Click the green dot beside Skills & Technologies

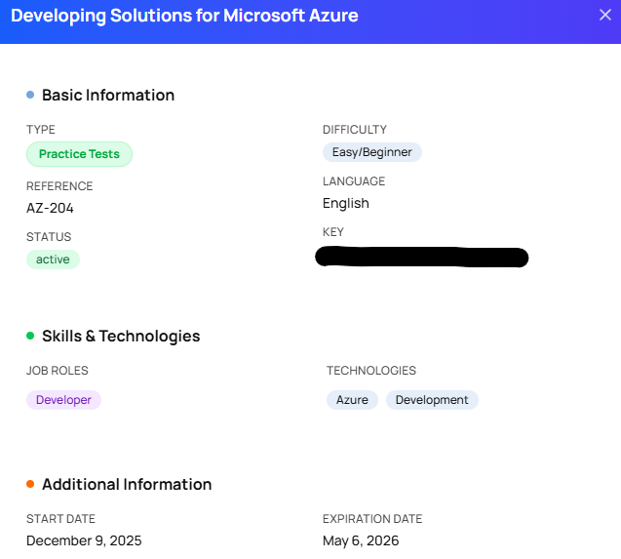[x=30, y=336]
